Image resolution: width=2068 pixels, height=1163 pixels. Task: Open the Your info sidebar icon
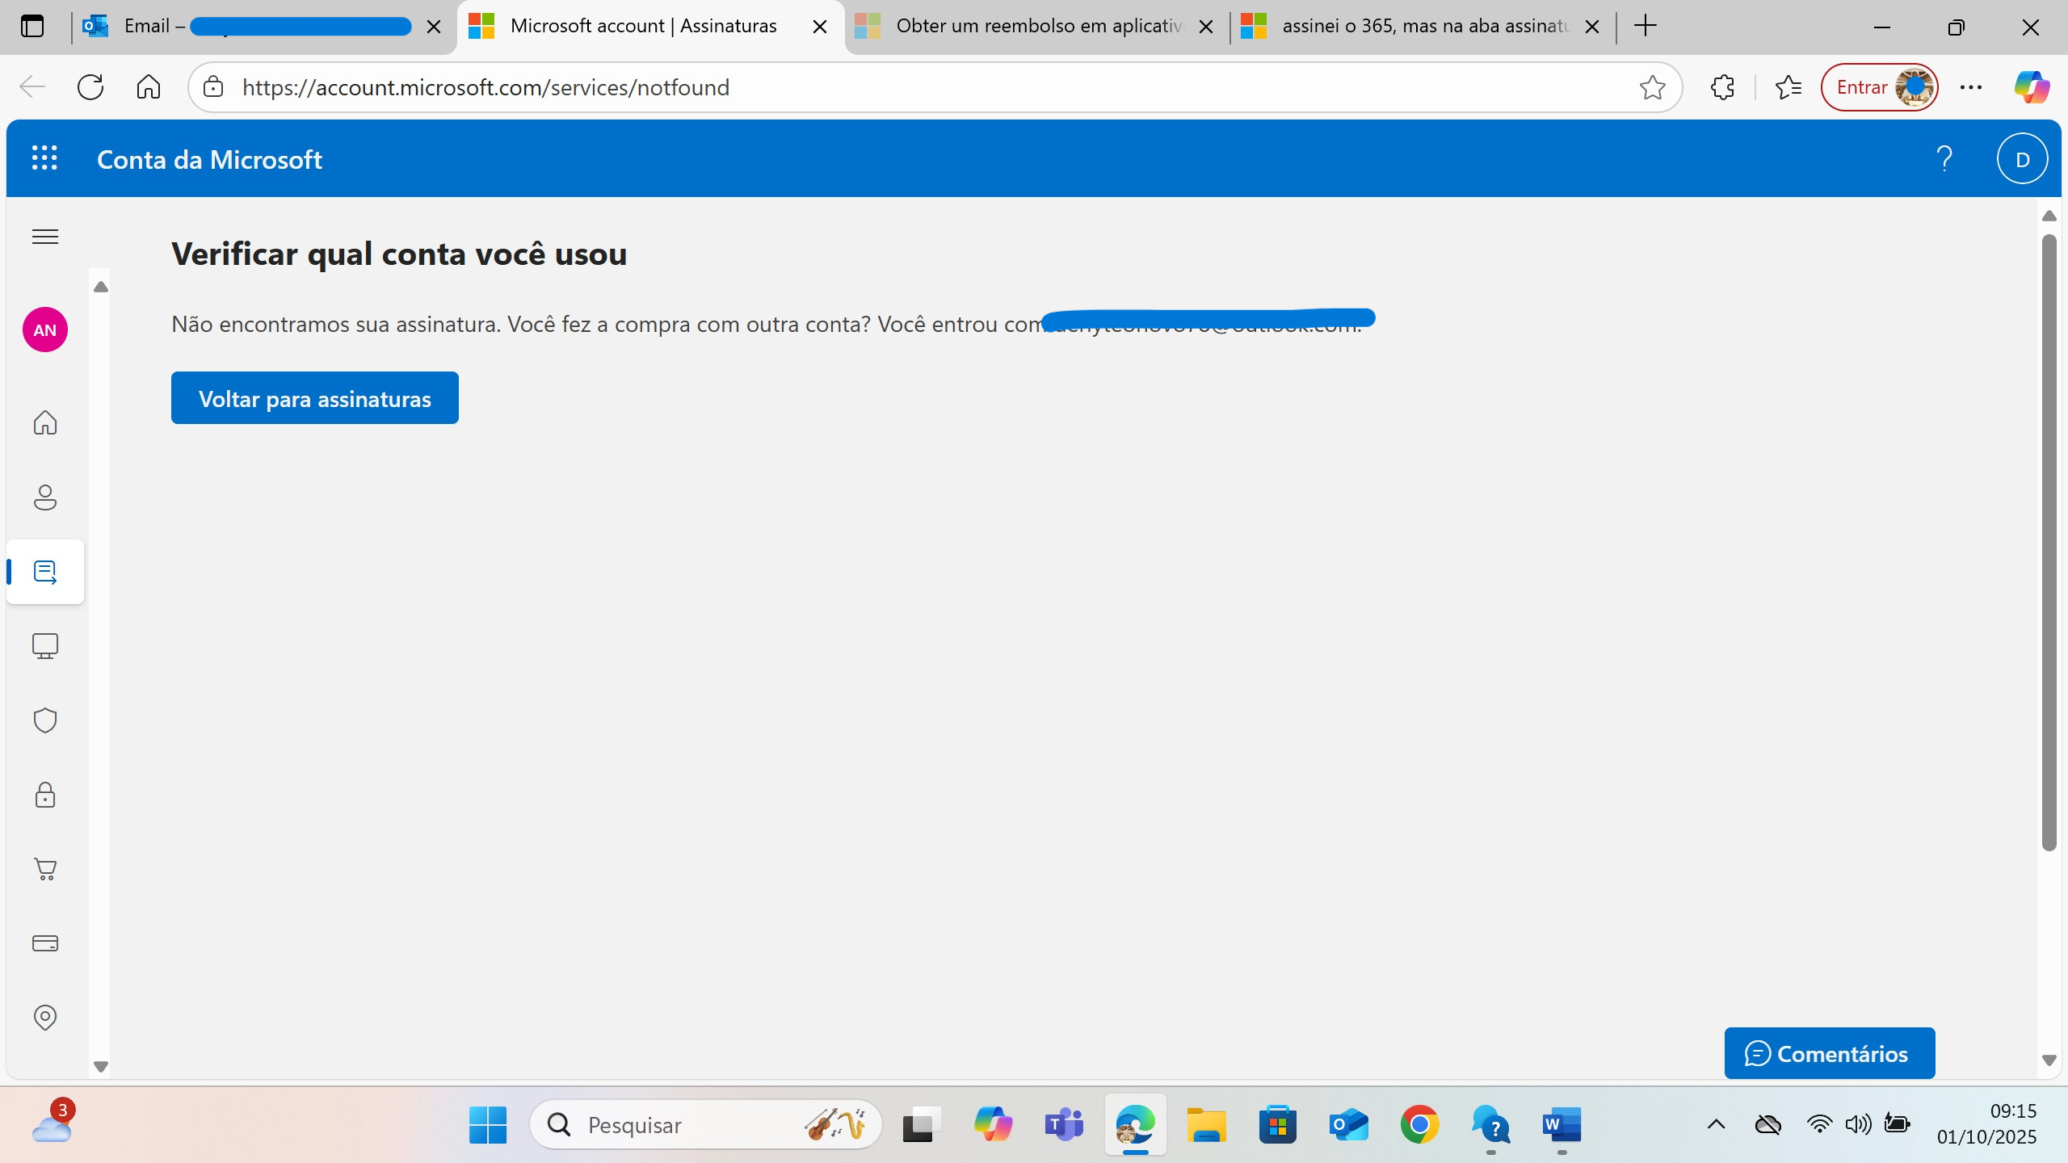[x=45, y=498]
